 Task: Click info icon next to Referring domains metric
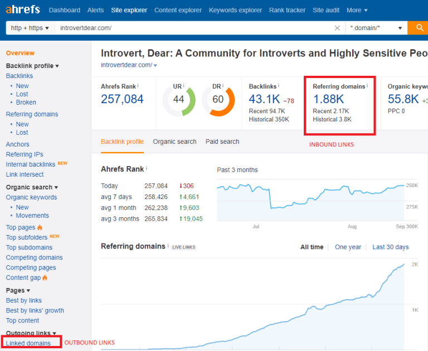click(367, 86)
